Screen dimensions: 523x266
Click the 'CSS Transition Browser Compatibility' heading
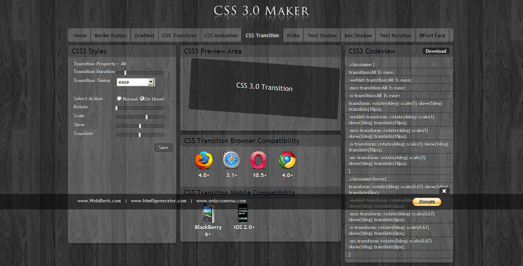point(242,141)
